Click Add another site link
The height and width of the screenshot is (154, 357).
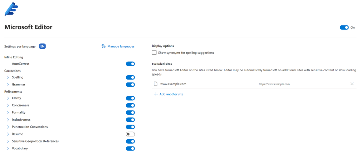171,94
